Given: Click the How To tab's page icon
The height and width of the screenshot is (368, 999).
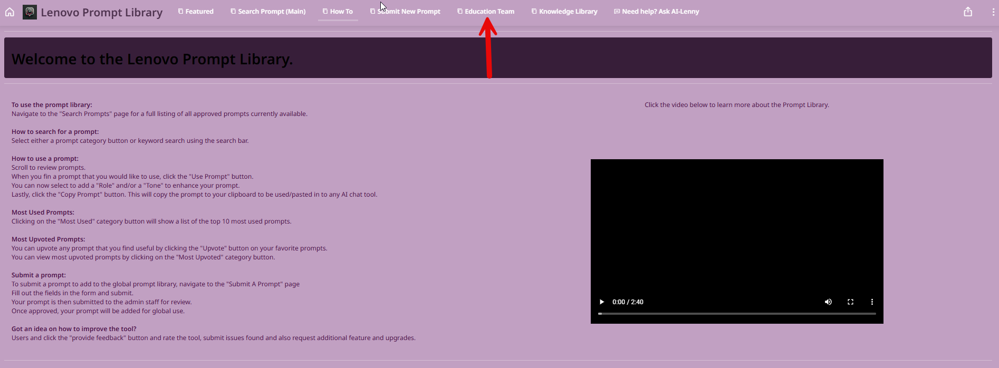Looking at the screenshot, I should coord(325,11).
